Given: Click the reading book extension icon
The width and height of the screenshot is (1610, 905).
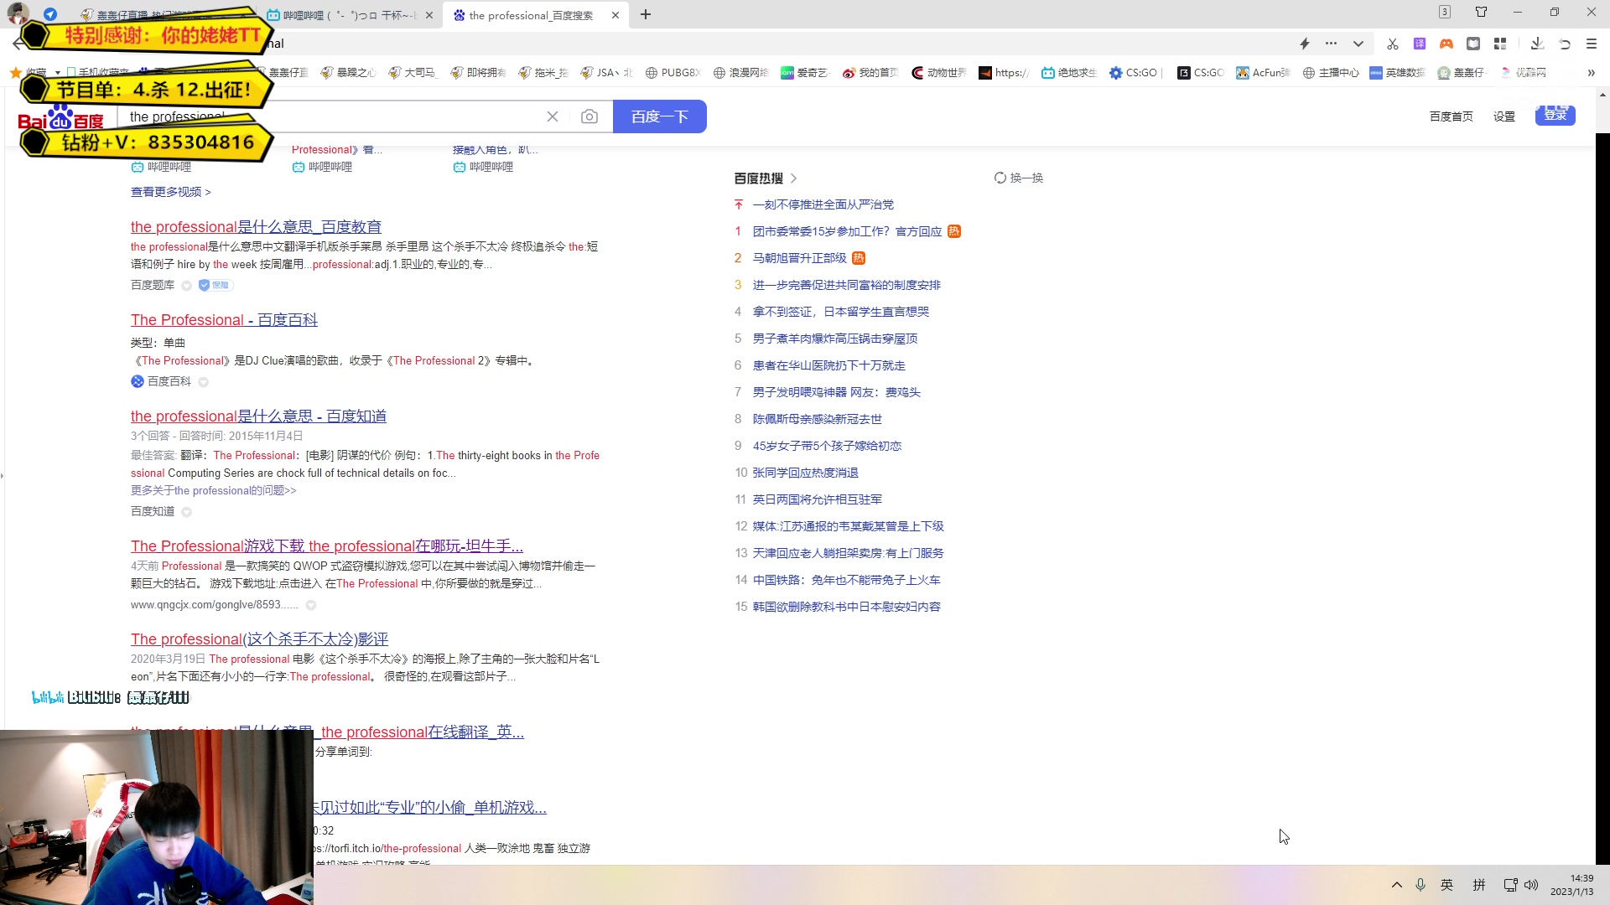Looking at the screenshot, I should [1473, 44].
